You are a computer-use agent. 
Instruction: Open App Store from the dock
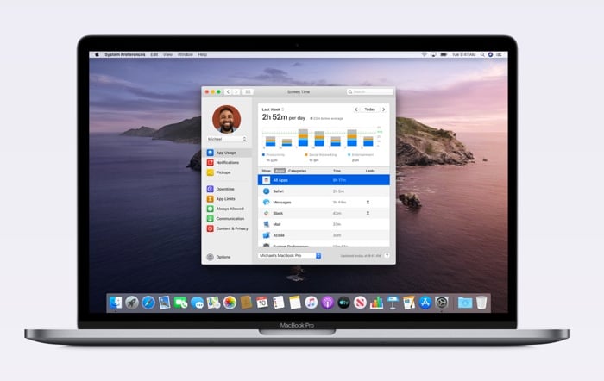point(425,303)
